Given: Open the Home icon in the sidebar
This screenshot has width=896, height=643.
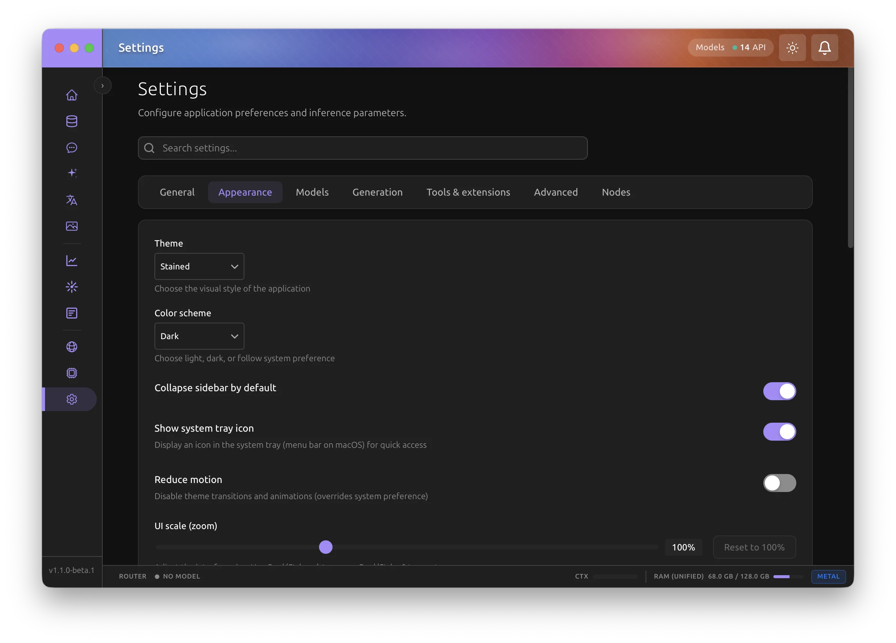Looking at the screenshot, I should click(x=72, y=95).
